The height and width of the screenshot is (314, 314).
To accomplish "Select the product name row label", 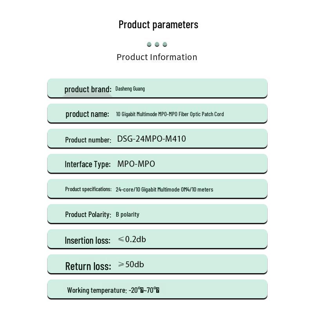I will (87, 114).
